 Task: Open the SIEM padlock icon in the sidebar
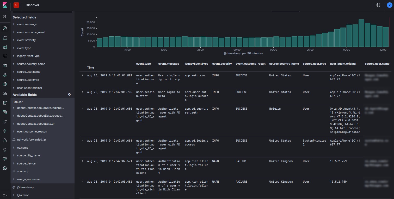(x=5, y=140)
